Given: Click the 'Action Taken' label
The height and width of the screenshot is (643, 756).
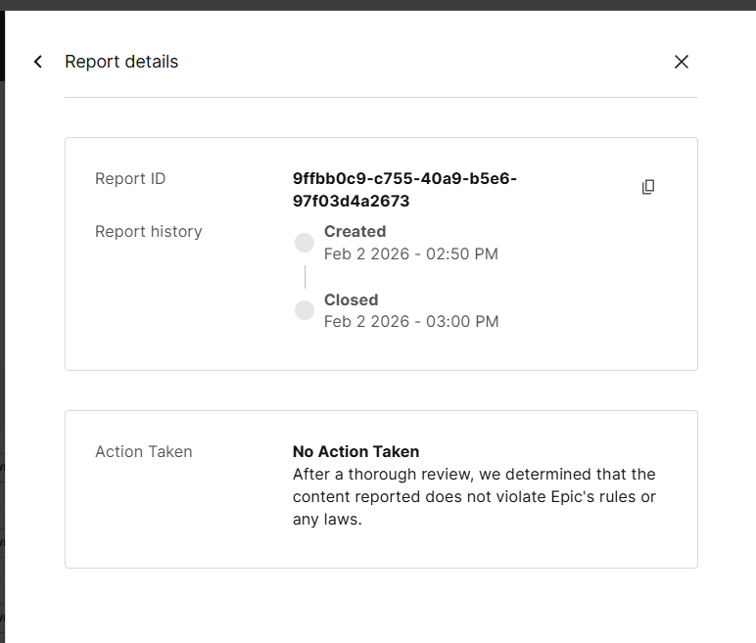Looking at the screenshot, I should (144, 451).
